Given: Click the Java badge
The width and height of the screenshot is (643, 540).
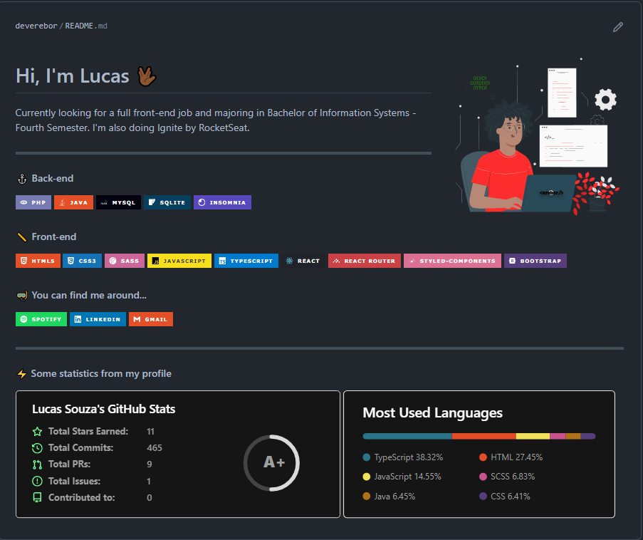Looking at the screenshot, I should [x=73, y=202].
